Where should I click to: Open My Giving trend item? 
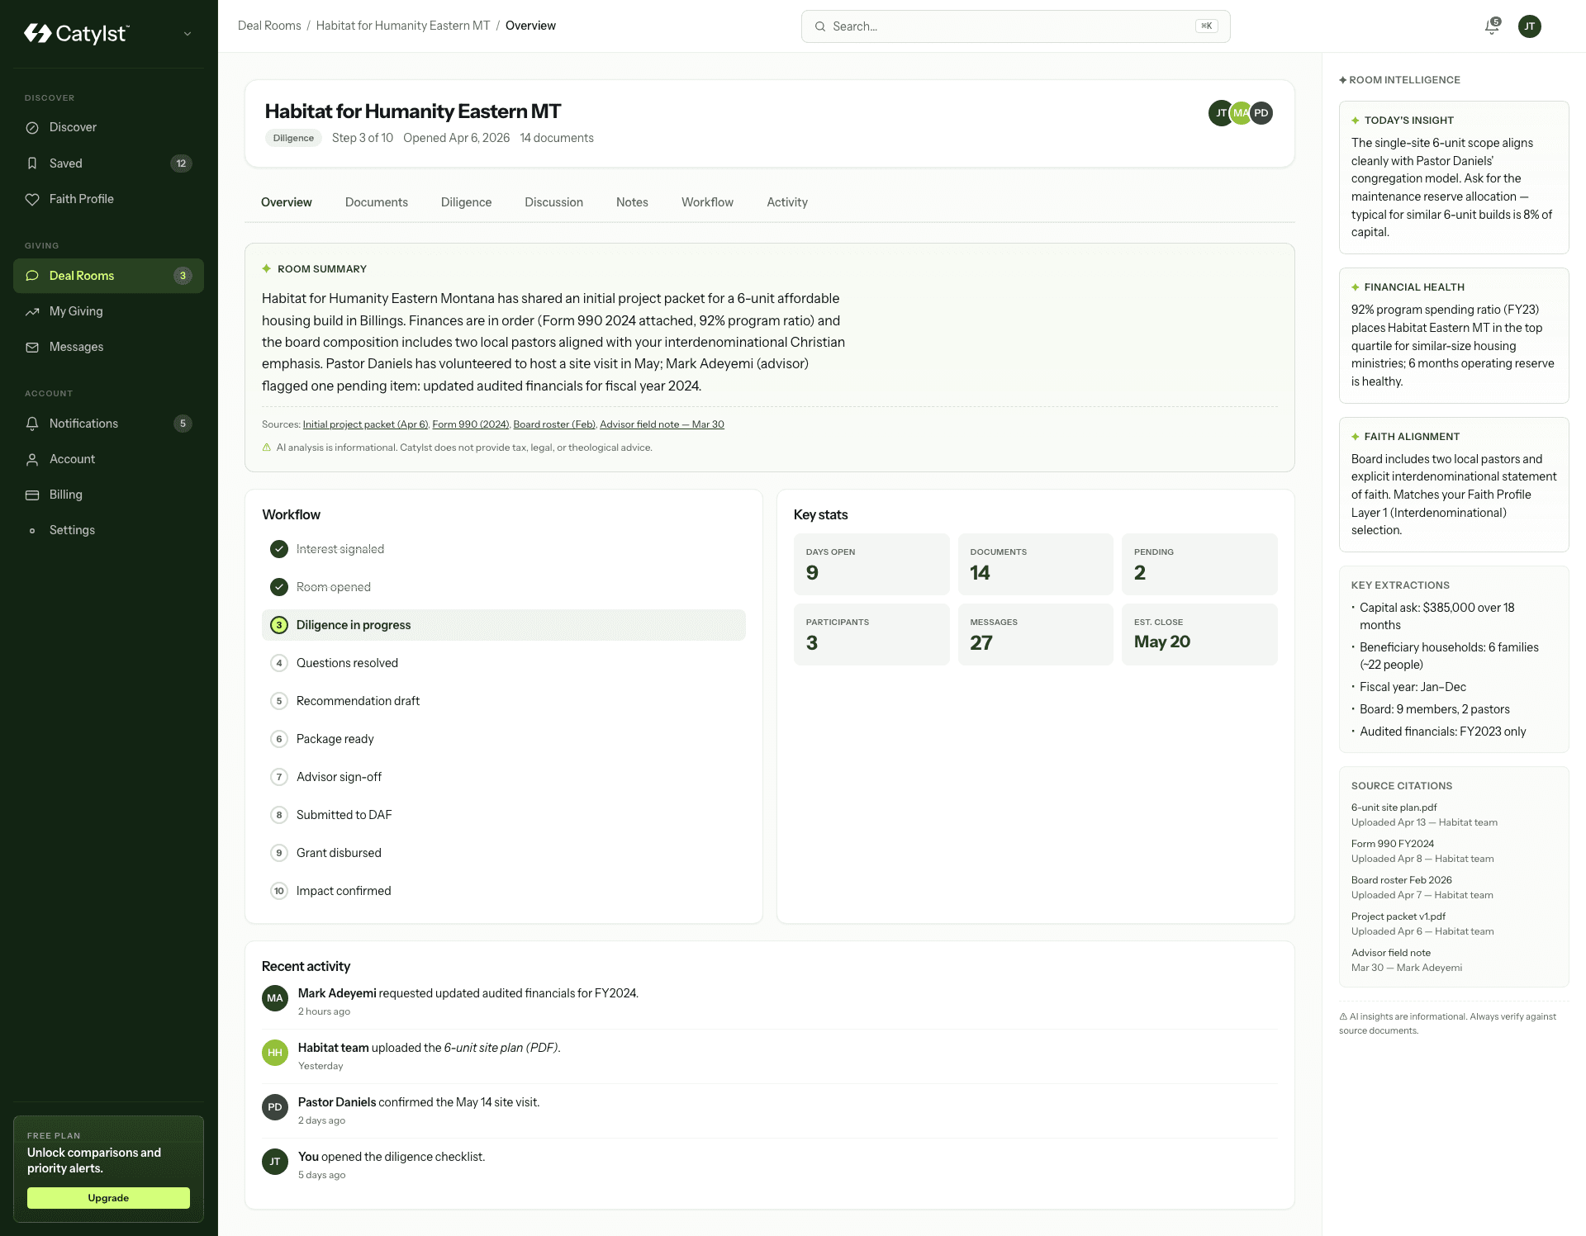108,311
